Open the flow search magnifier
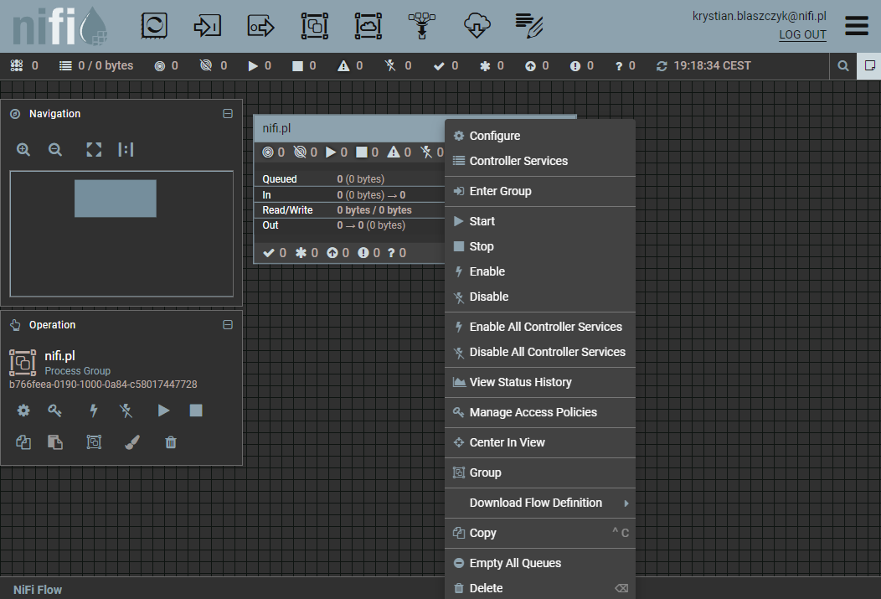881x599 pixels. click(x=842, y=65)
